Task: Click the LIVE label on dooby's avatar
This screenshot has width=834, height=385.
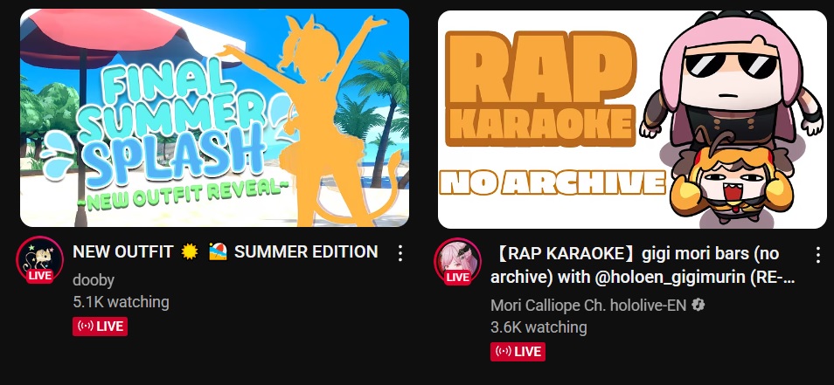Action: [40, 275]
